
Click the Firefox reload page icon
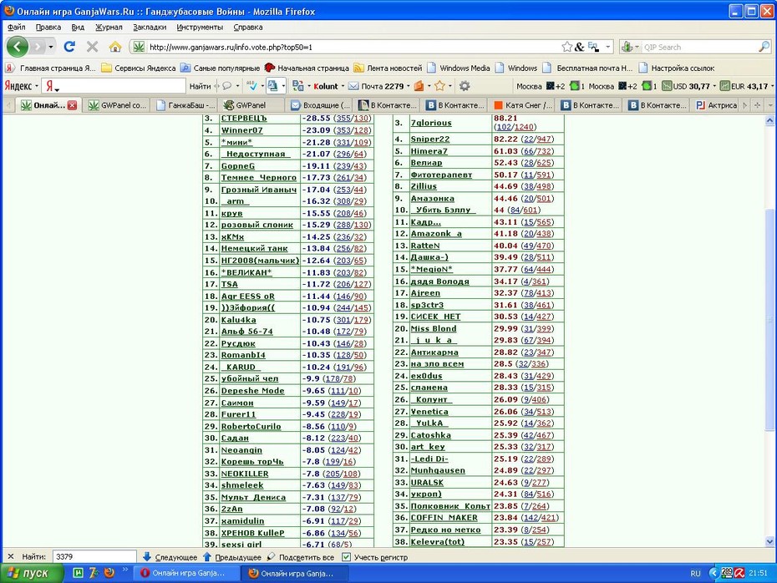pos(69,47)
